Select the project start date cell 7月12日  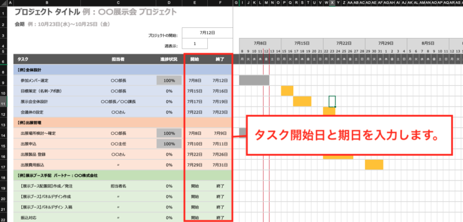(207, 33)
